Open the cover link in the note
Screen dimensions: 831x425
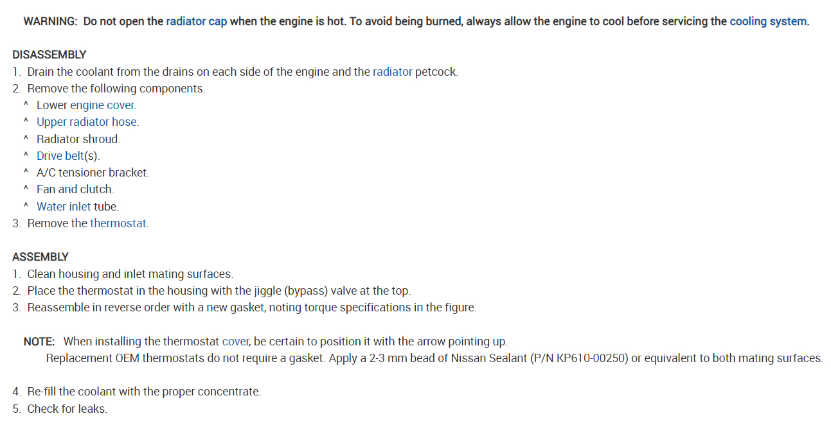coord(235,342)
